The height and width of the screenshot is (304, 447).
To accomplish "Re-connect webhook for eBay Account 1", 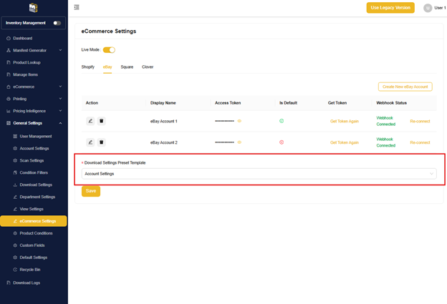I will [x=420, y=122].
